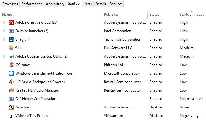Image resolution: width=206 pixels, height=120 pixels.
Task: Open the Users tab
Action: tap(88, 4)
